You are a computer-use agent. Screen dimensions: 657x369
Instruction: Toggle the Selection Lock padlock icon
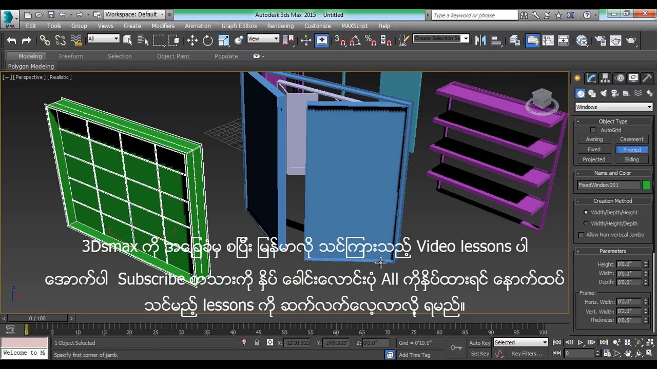coord(257,342)
